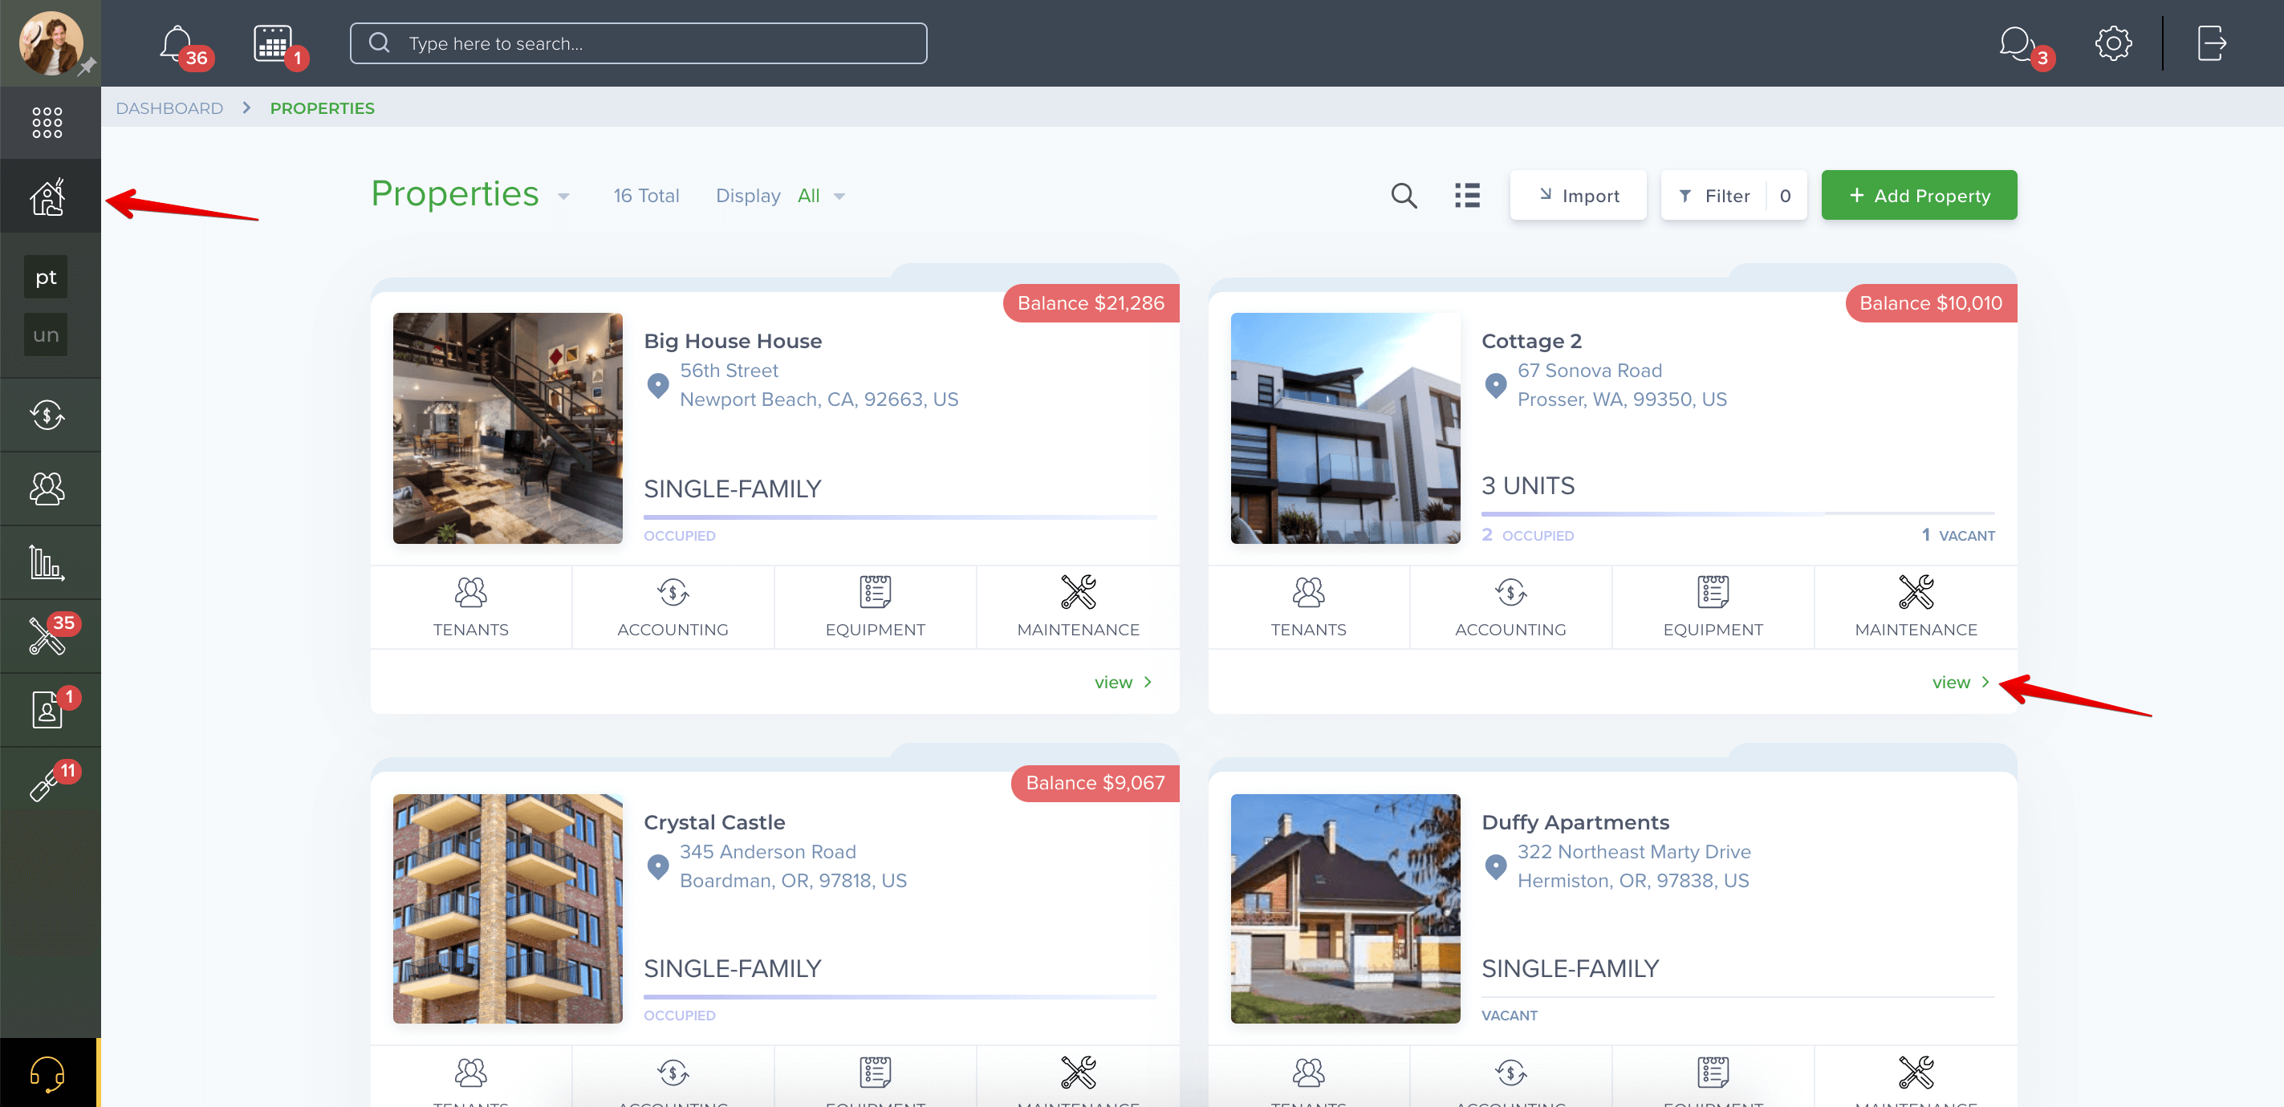This screenshot has width=2284, height=1107.
Task: Open the reports chart icon in sidebar
Action: (x=47, y=562)
